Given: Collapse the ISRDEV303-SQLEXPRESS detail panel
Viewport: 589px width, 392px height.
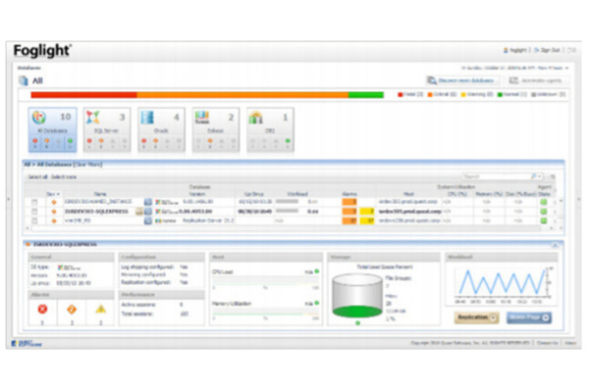Looking at the screenshot, I should pyautogui.click(x=556, y=245).
